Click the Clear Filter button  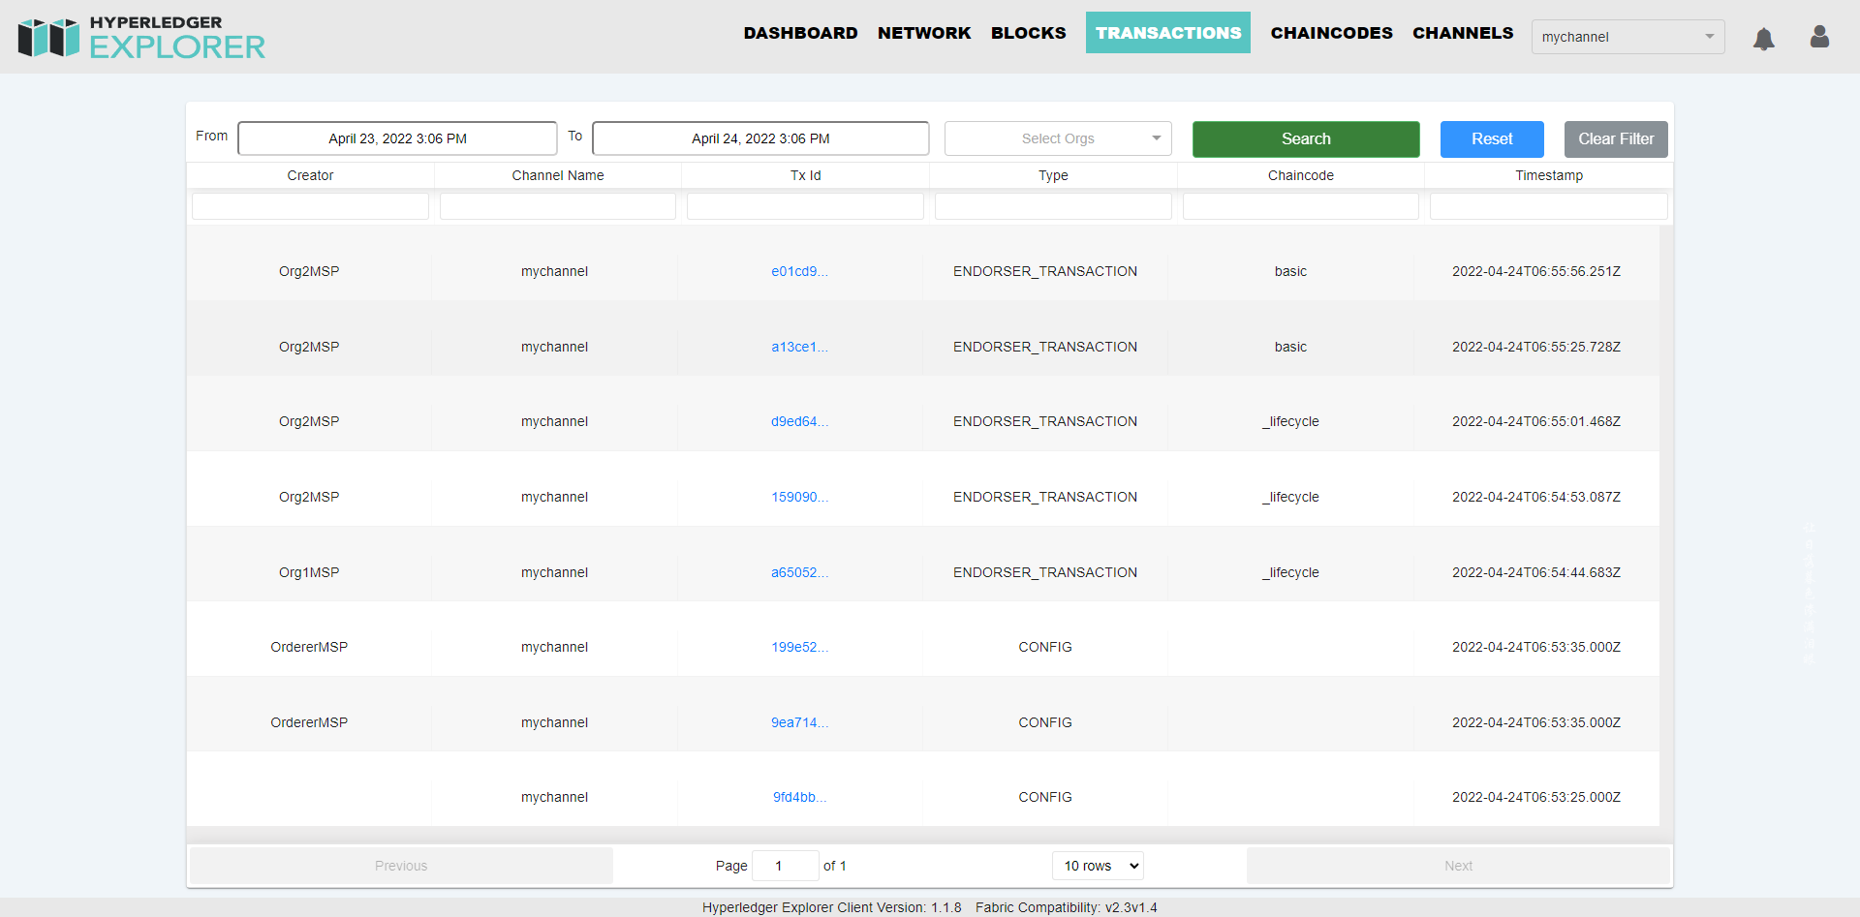point(1616,138)
